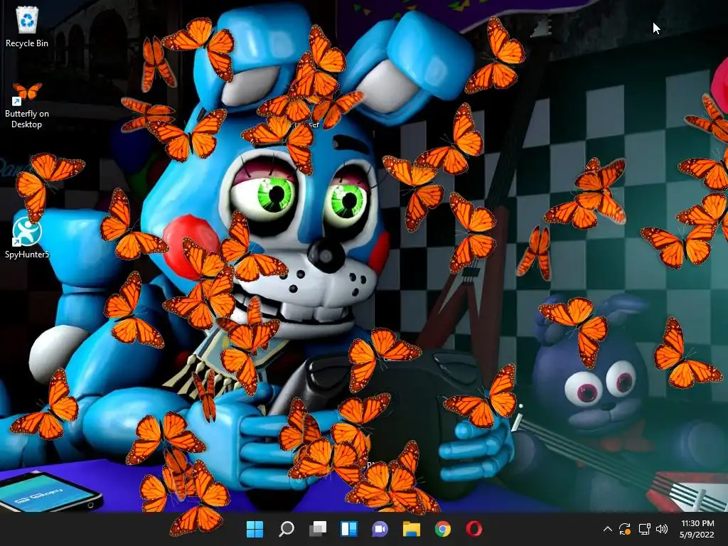Click the "Butterfly on Desktop" label text
This screenshot has width=728, height=546.
coord(27,119)
